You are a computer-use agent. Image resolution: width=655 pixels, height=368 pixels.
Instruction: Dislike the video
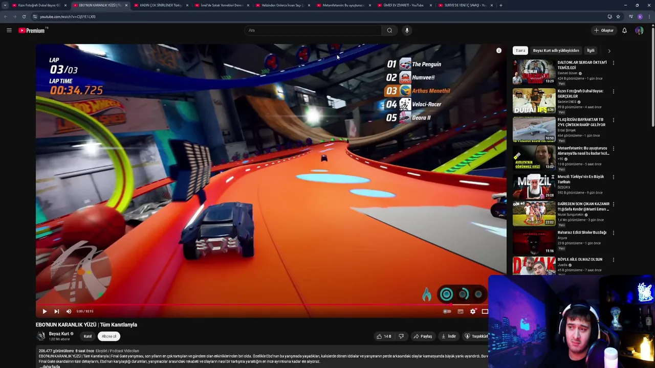coord(401,336)
